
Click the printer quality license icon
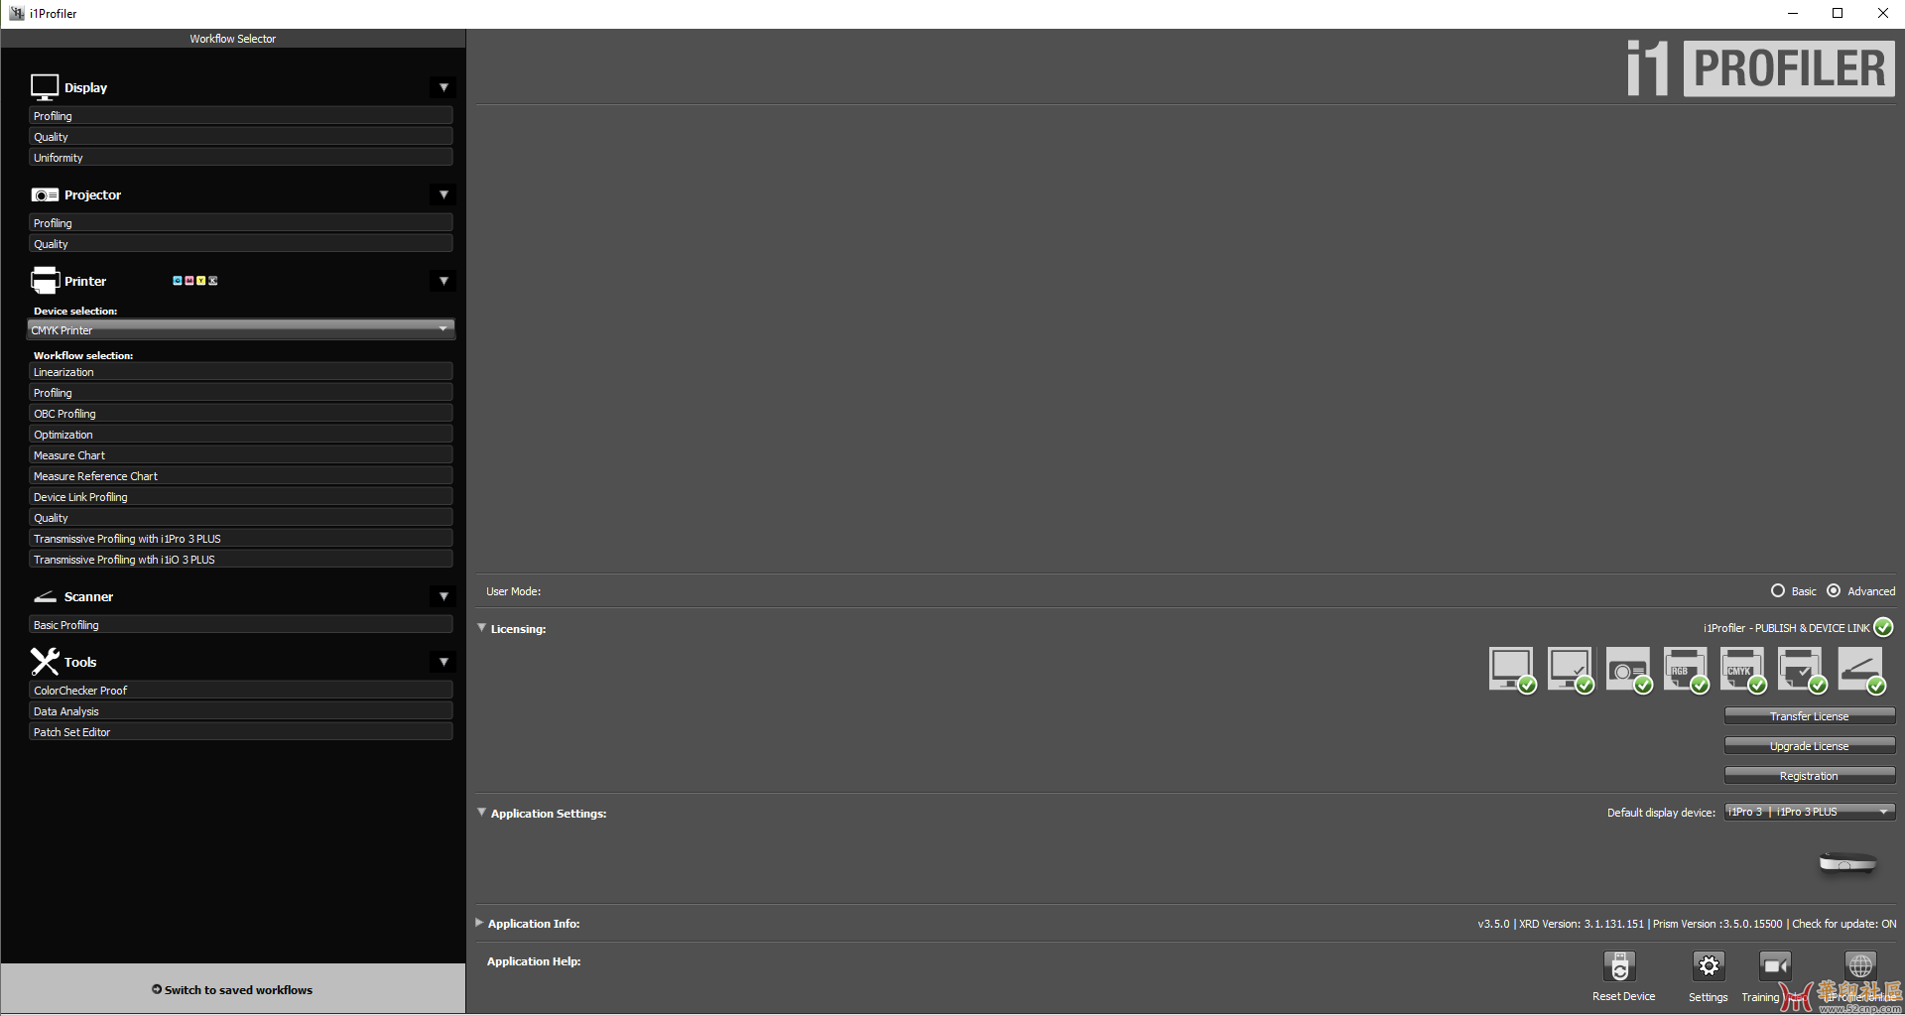pyautogui.click(x=1802, y=670)
